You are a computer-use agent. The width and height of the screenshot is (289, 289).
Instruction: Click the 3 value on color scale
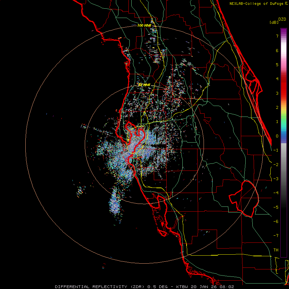tap(277, 93)
